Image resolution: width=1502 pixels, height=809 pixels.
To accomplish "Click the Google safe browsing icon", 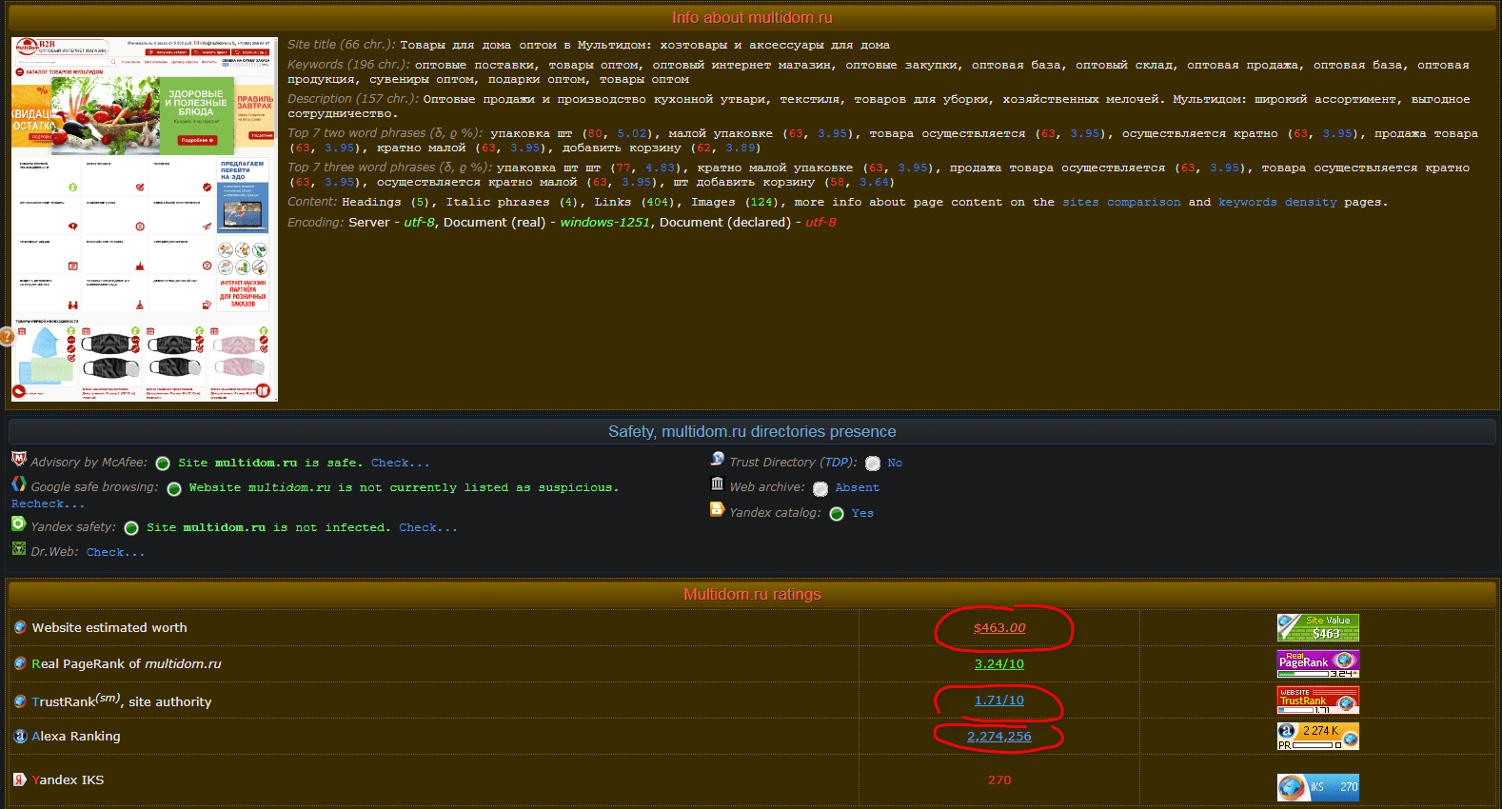I will pos(19,483).
